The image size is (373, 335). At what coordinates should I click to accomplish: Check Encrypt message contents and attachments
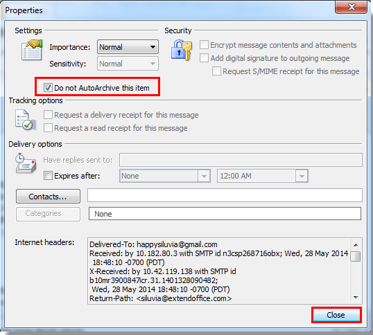204,44
